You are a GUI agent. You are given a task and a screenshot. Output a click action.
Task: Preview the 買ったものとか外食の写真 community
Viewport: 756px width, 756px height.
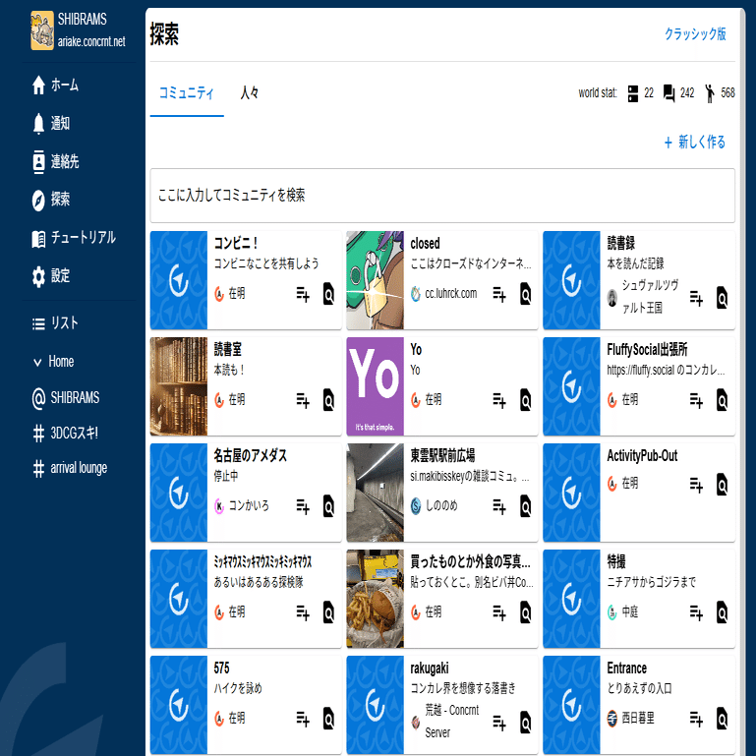pyautogui.click(x=526, y=612)
